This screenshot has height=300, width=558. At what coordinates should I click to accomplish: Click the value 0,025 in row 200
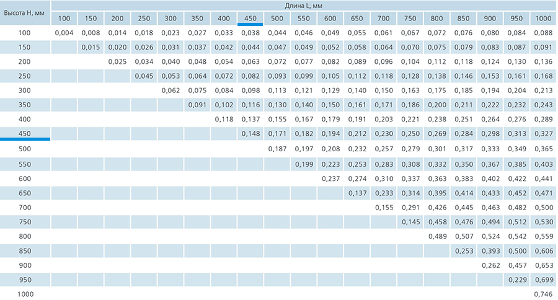[x=117, y=61]
